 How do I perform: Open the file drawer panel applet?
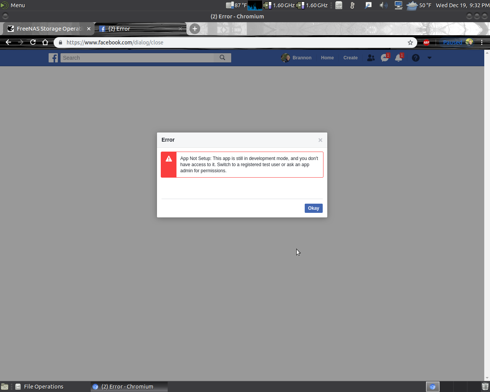click(x=339, y=5)
